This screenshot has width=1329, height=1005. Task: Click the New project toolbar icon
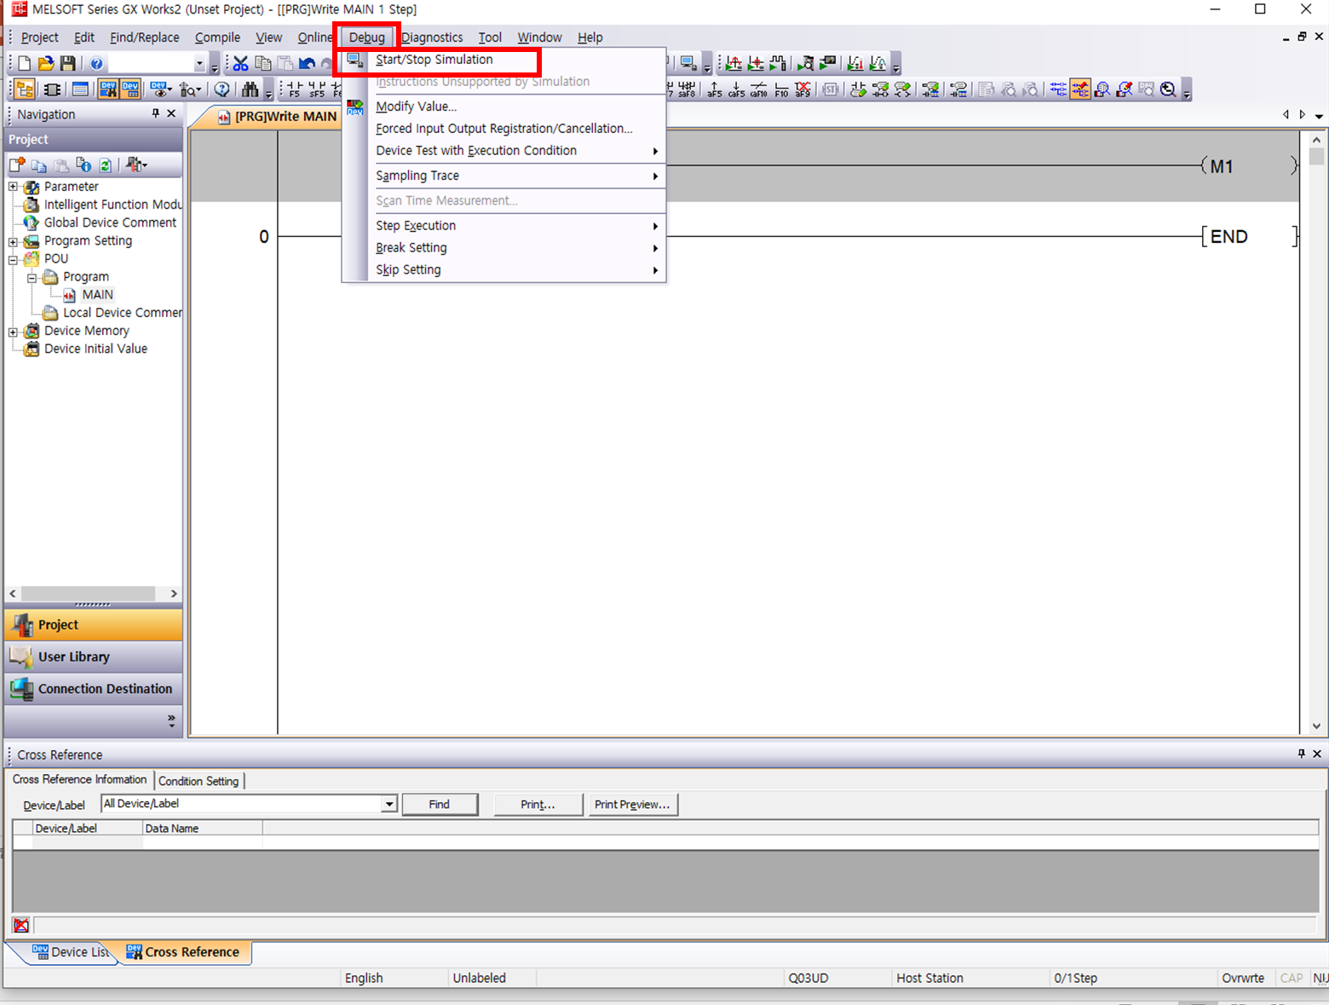[x=25, y=64]
